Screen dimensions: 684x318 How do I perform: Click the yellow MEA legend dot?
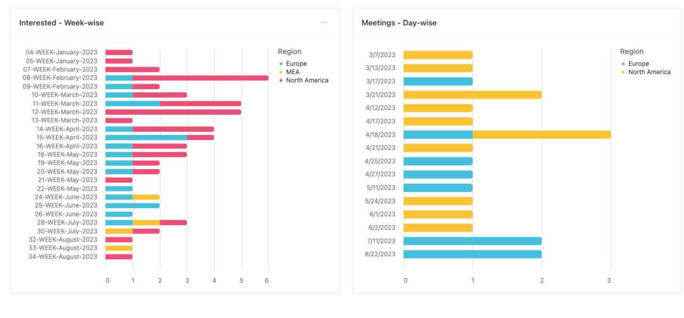click(281, 72)
